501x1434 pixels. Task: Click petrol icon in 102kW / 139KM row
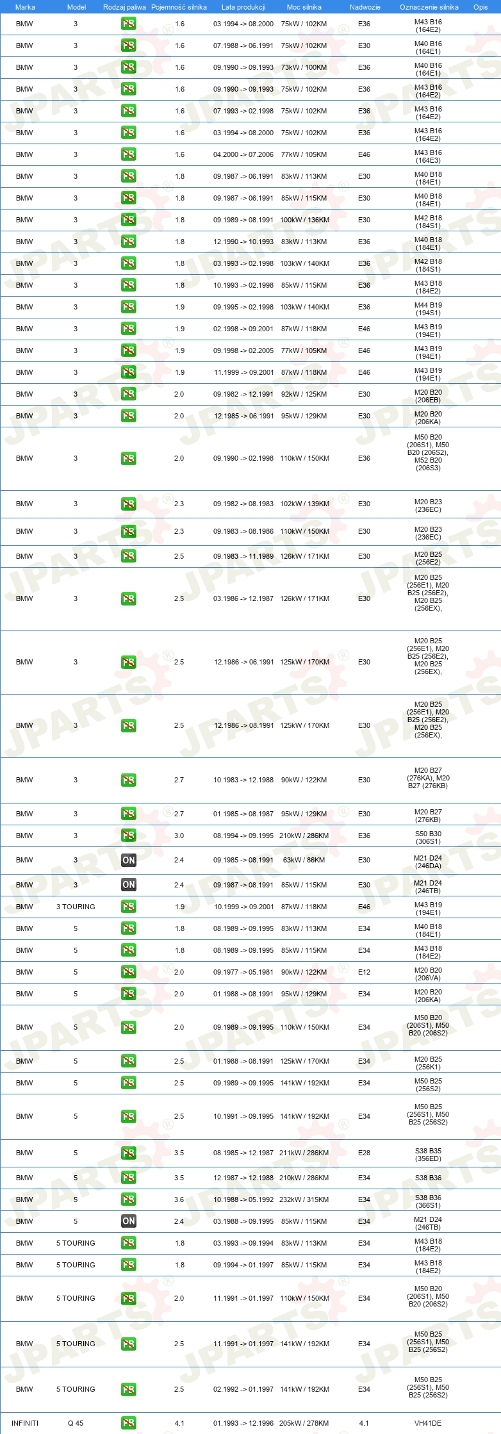128,504
